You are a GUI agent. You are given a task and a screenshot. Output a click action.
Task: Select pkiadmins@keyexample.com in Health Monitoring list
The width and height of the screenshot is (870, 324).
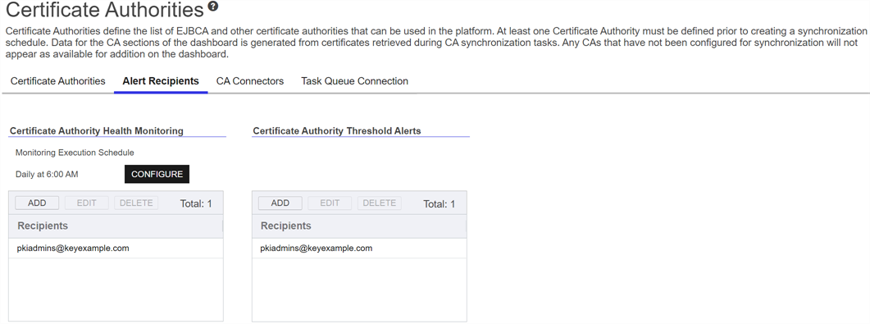click(x=116, y=248)
